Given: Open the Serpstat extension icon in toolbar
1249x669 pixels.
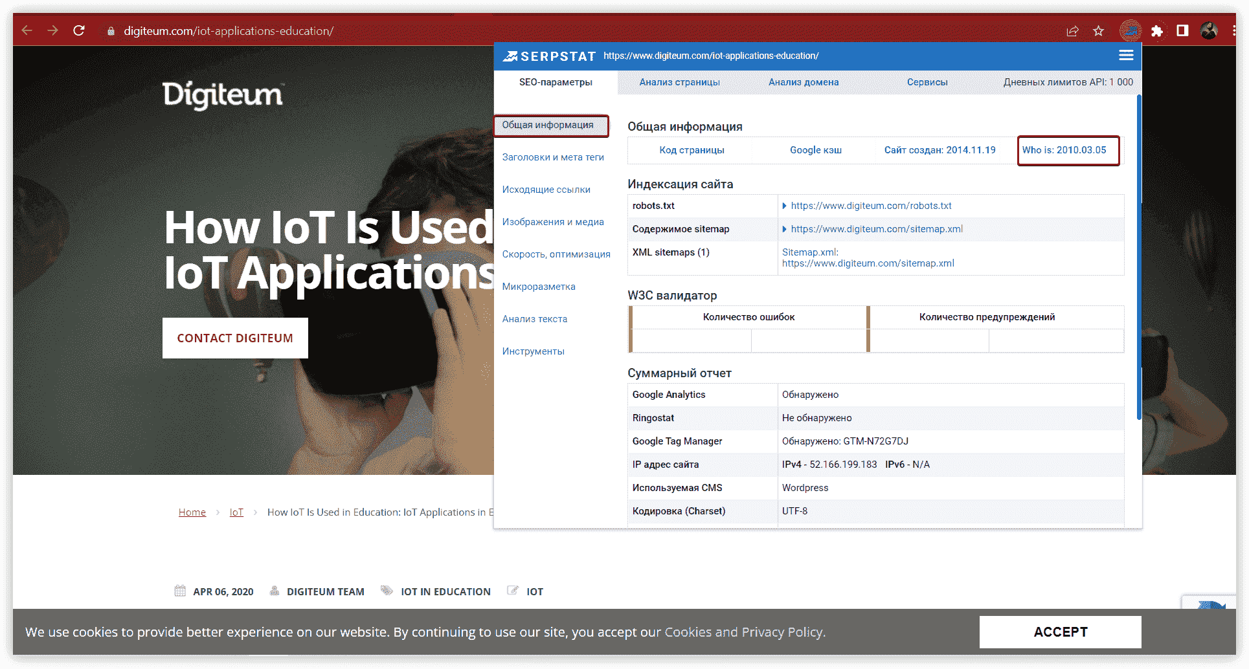Looking at the screenshot, I should 1130,30.
